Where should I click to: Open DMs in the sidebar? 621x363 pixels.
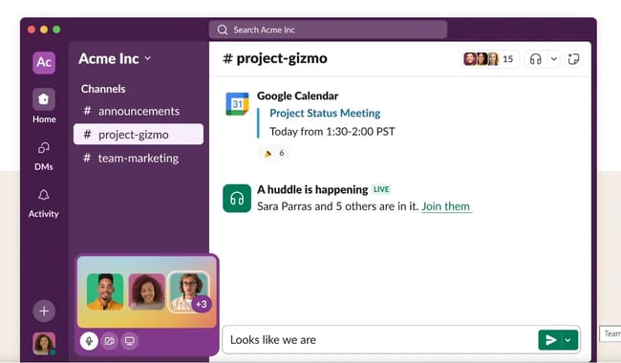click(44, 156)
